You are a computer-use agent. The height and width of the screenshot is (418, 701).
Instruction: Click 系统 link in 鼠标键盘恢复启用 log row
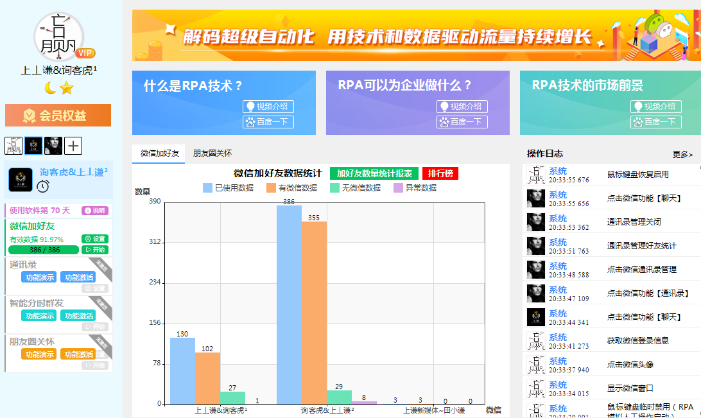click(557, 171)
